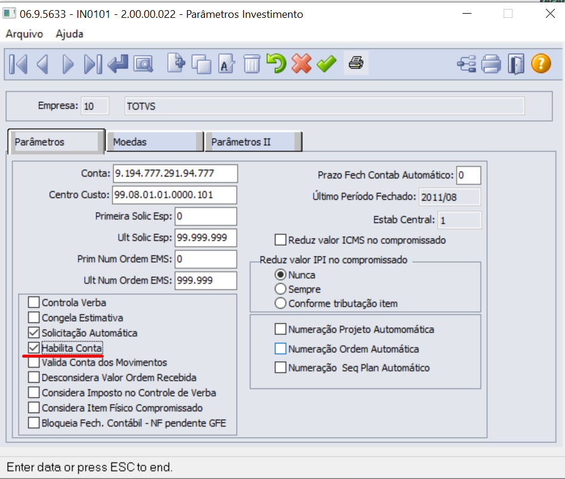Cancel with the red X icon

click(x=301, y=63)
